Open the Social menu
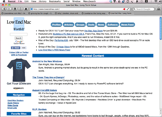 [66, 1]
